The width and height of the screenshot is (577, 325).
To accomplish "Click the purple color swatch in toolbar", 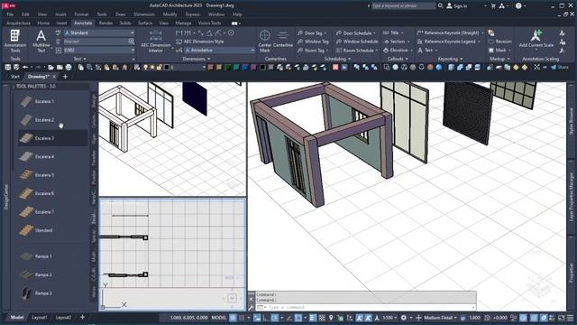I will pos(253,67).
